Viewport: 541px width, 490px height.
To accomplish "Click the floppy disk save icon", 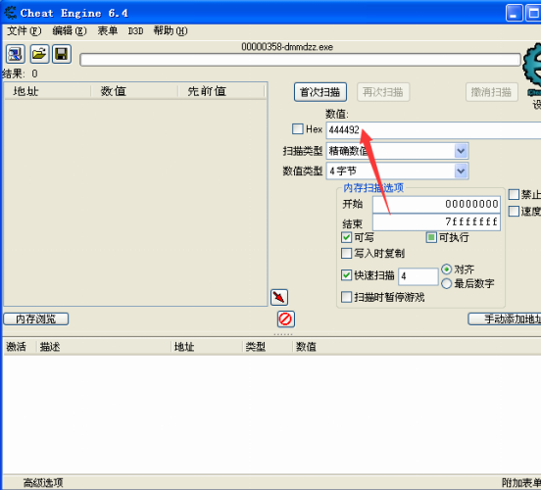I will (x=62, y=54).
